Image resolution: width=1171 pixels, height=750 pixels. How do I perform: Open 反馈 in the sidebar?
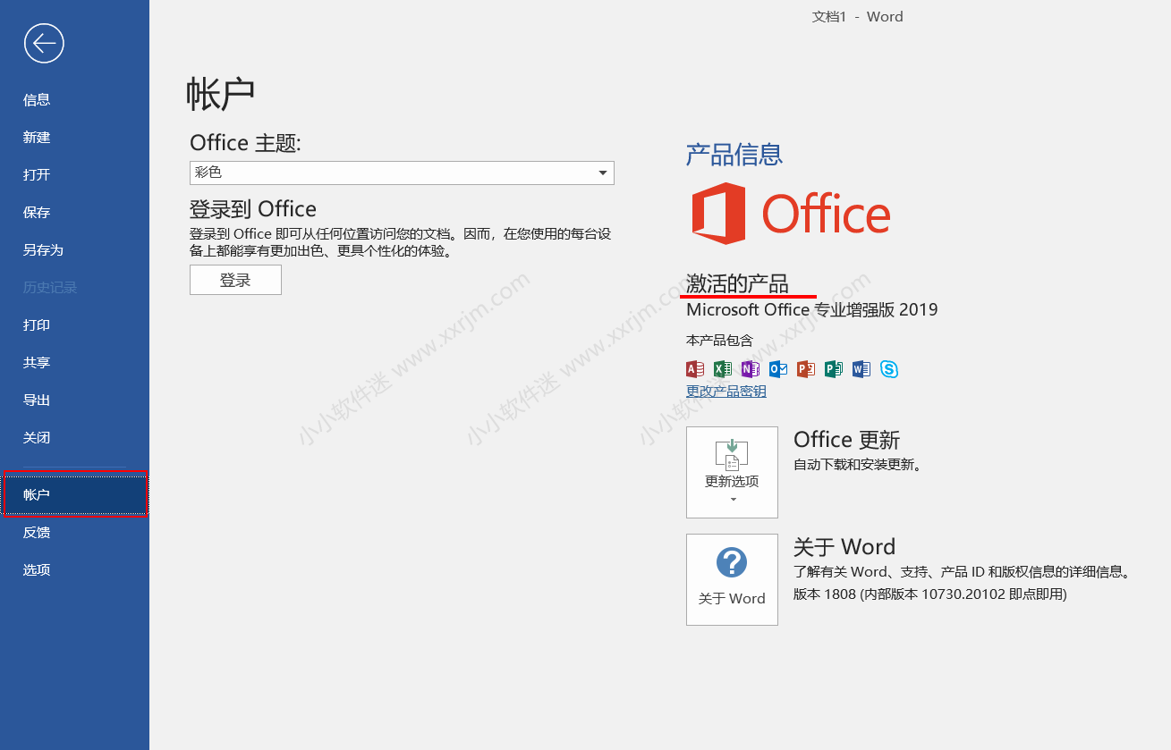(x=74, y=533)
